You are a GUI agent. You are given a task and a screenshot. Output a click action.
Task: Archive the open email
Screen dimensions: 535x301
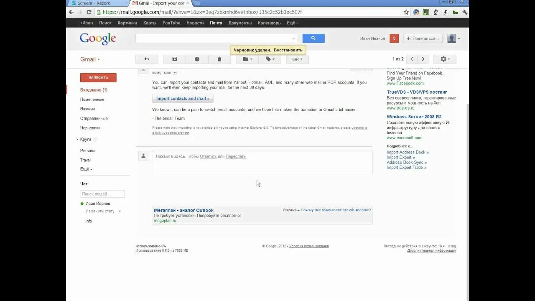(x=174, y=59)
